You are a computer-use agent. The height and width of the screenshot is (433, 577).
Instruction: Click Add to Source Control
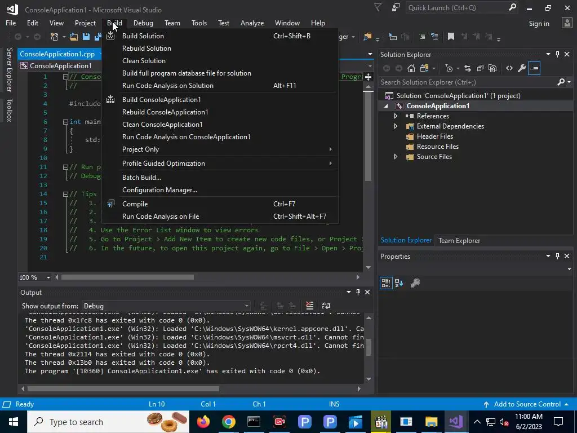(527, 404)
